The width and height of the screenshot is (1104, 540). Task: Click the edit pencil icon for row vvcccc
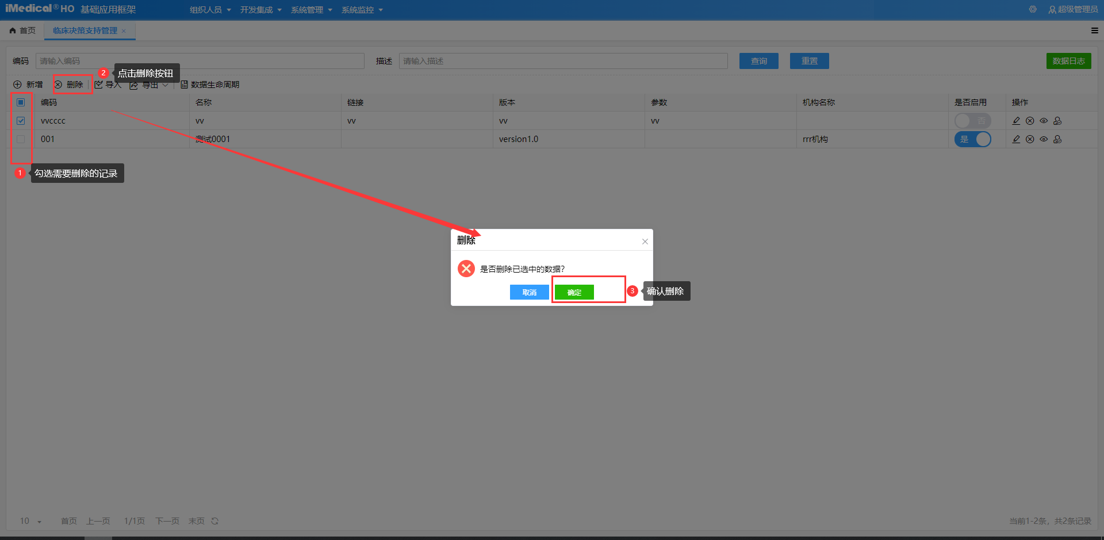pos(1016,121)
